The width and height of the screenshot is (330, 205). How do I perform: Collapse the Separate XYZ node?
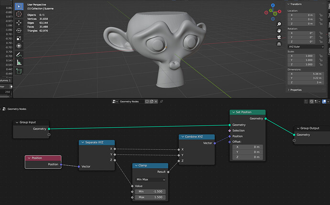83,142
